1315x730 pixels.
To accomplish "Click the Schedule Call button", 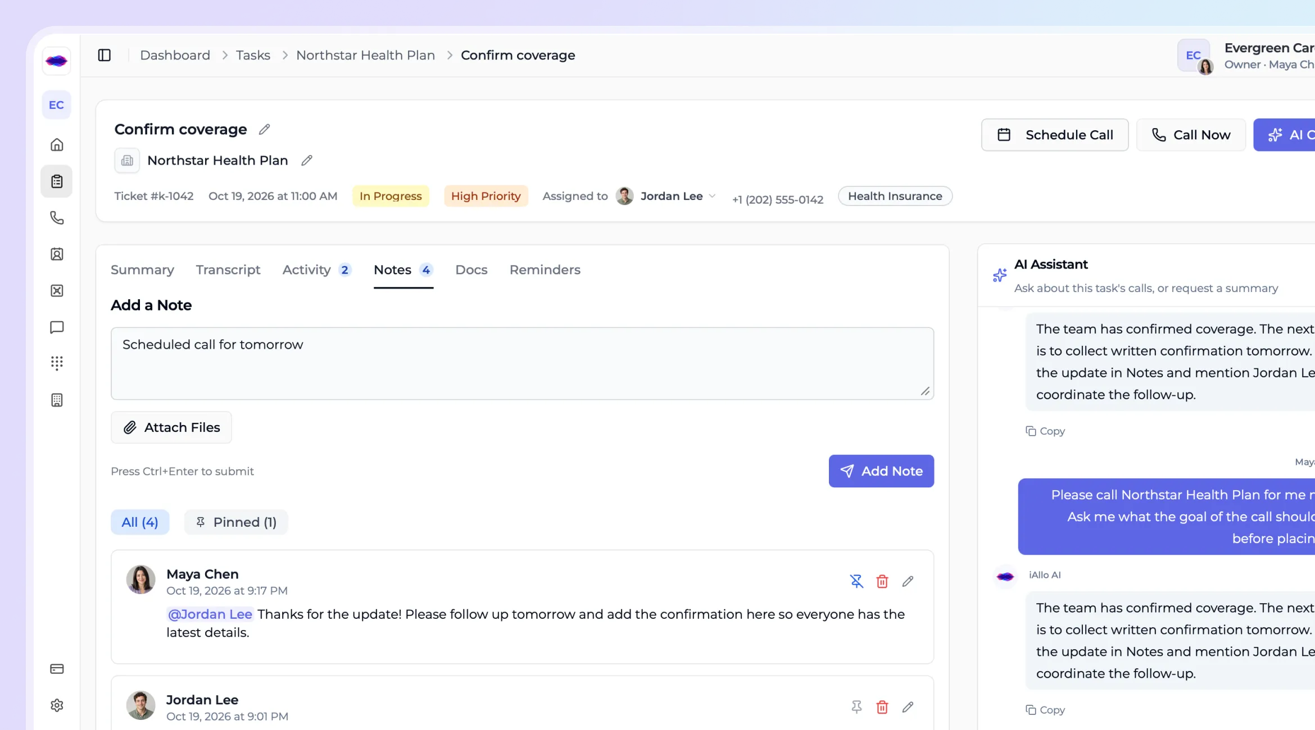I will pos(1055,135).
